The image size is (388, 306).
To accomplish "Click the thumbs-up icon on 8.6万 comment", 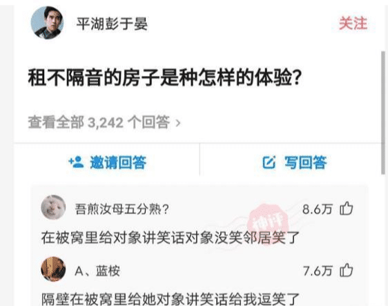I will click(346, 209).
